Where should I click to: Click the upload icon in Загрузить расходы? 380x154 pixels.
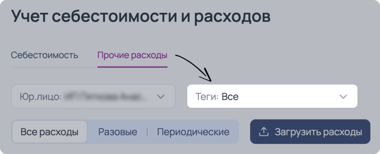pyautogui.click(x=264, y=132)
